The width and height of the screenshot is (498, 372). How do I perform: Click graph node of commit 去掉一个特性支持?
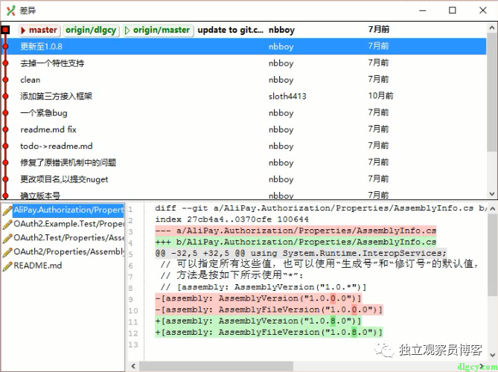pos(5,63)
